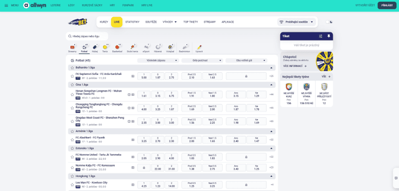Open the STREAMY tab
Viewport: 399px width, 191px height.
click(210, 22)
